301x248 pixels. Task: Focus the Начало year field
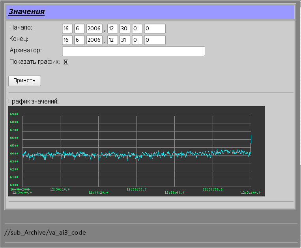pyautogui.click(x=94, y=29)
